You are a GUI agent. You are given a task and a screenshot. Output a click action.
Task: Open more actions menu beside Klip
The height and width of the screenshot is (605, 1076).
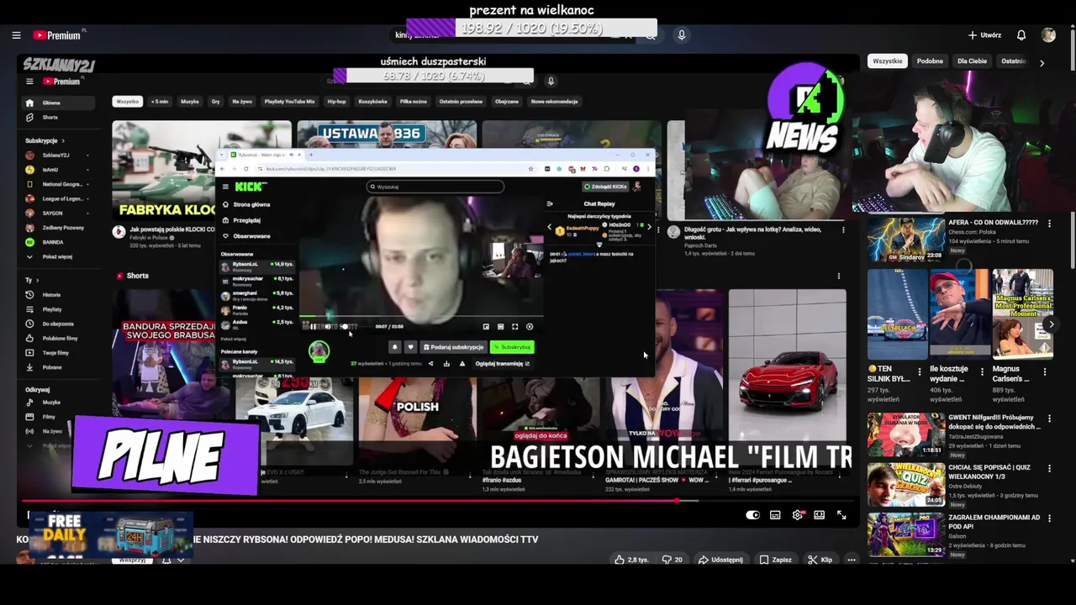pos(852,560)
